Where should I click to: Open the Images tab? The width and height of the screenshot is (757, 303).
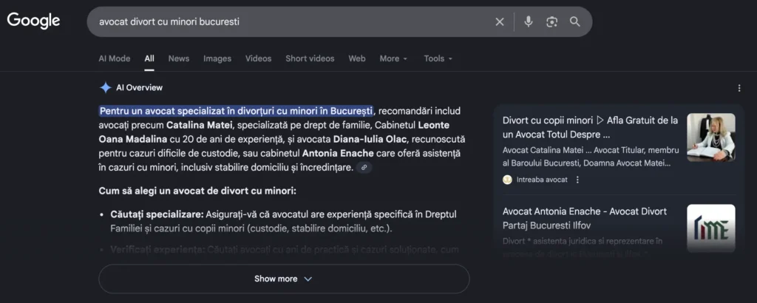[x=217, y=58]
